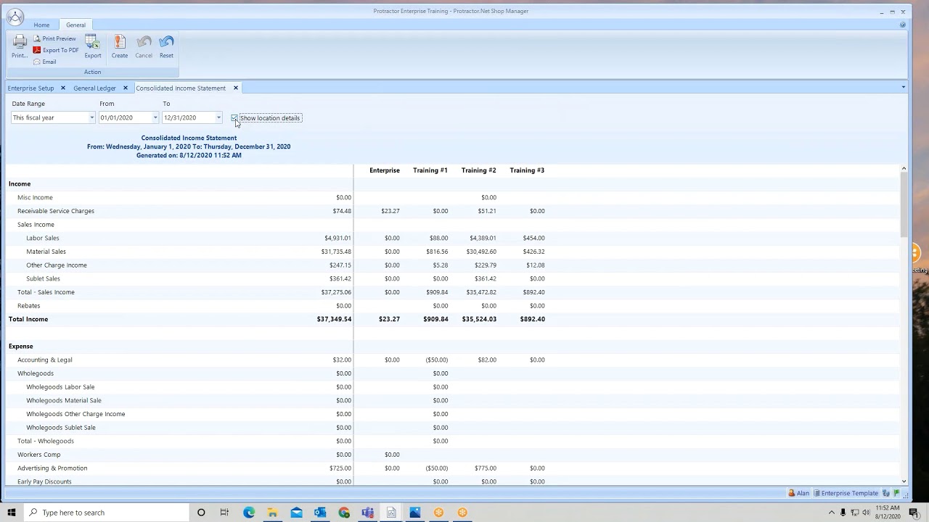Select the General ribbon tab
Screen dimensions: 929x522
75,25
